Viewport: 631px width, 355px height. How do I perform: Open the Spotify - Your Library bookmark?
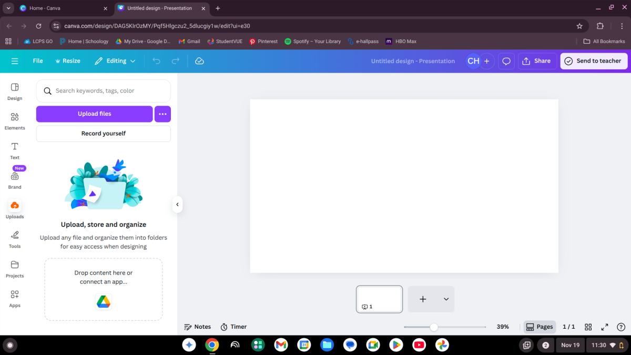coord(312,42)
